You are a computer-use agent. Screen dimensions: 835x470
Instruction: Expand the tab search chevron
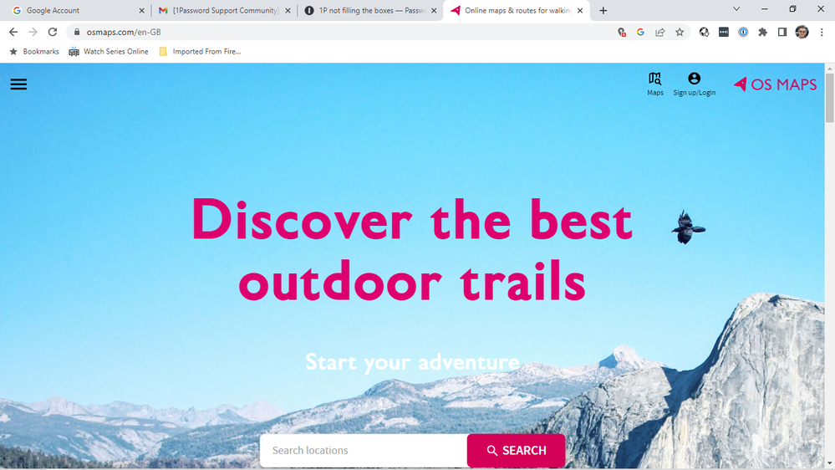pyautogui.click(x=736, y=9)
